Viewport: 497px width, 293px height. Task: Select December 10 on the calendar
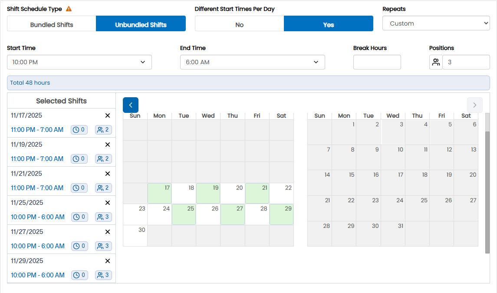click(393, 157)
